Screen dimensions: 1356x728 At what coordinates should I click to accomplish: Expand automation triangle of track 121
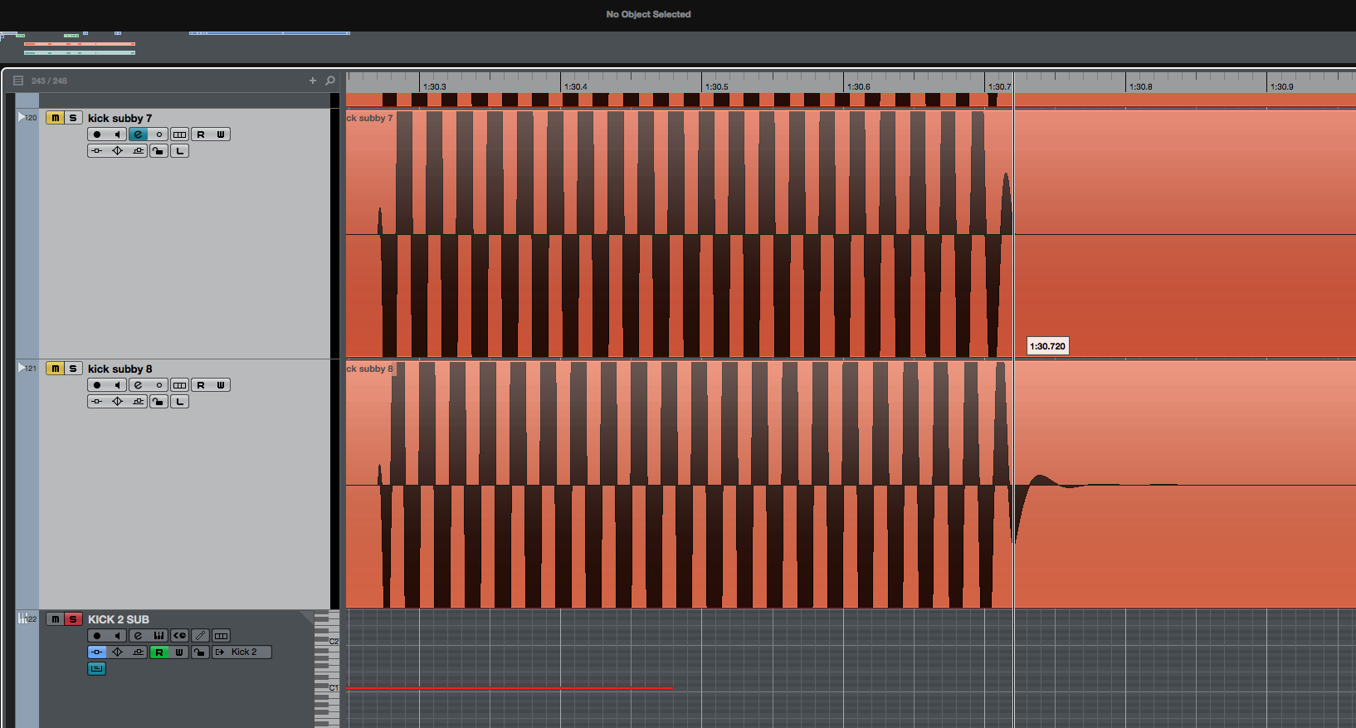pyautogui.click(x=22, y=368)
